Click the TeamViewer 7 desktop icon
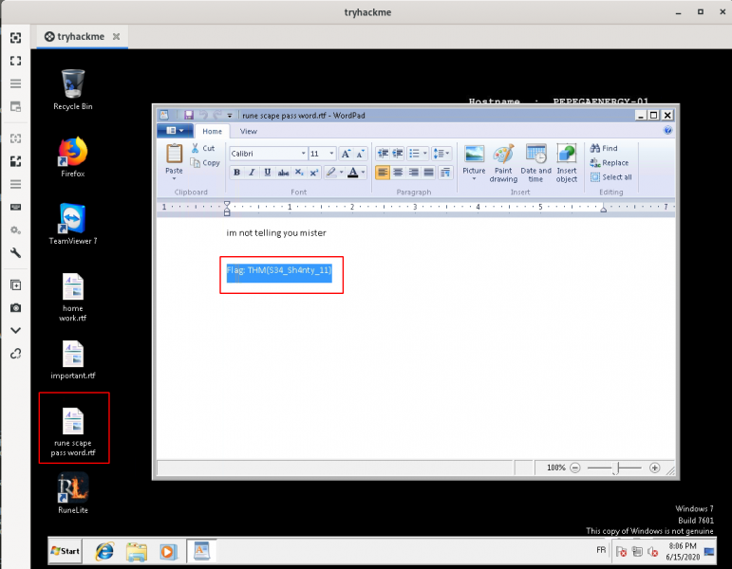The width and height of the screenshot is (732, 569). [73, 223]
